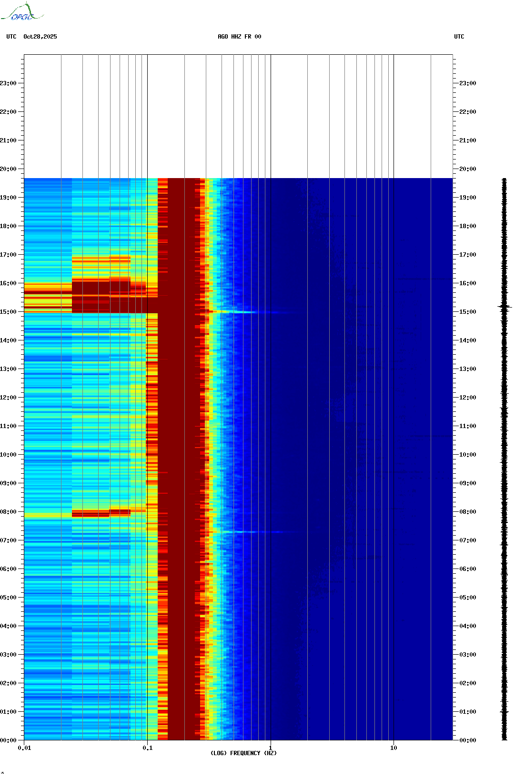Click 08:00 on the left time axis
This screenshot has width=525, height=778.
pos(8,512)
